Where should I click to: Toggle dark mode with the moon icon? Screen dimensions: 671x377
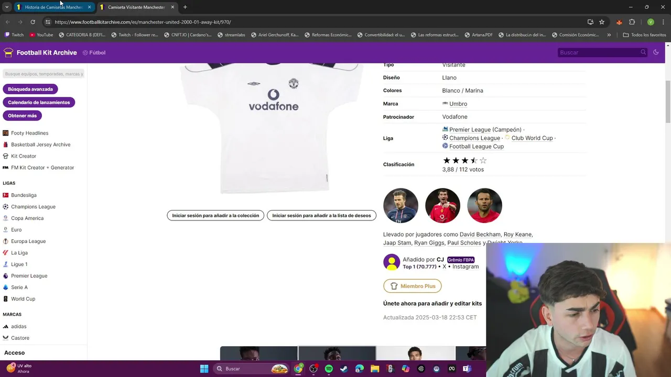(656, 52)
